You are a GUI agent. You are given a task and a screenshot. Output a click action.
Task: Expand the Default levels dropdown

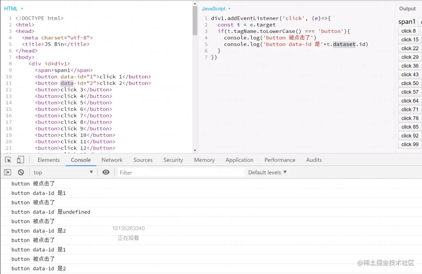pyautogui.click(x=267, y=172)
